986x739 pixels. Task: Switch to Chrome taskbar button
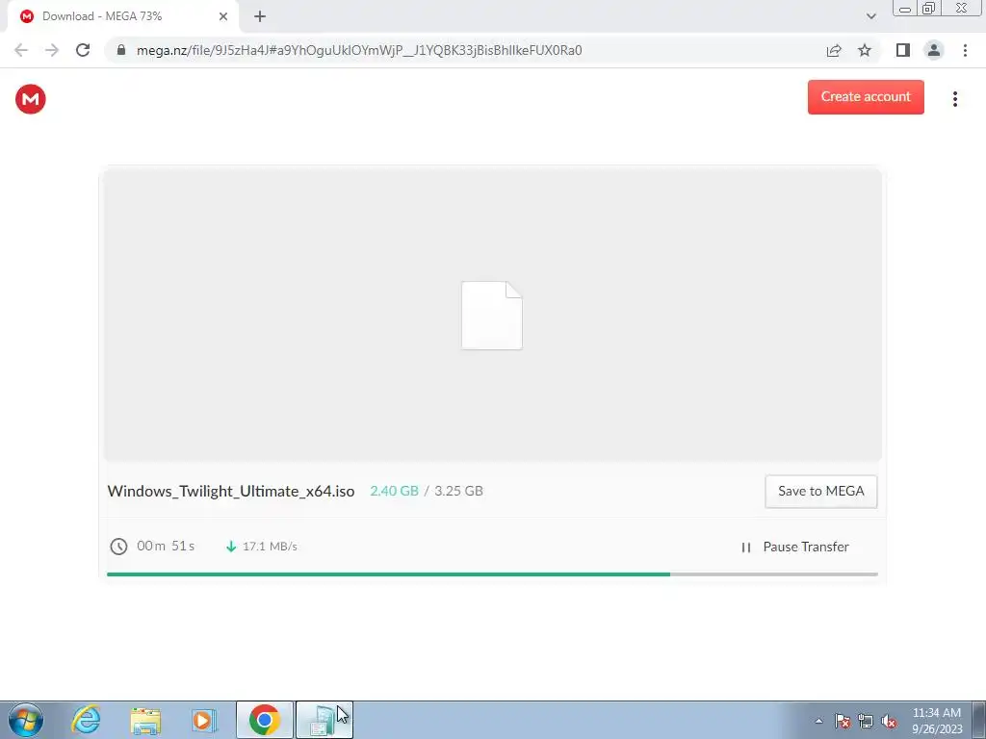click(265, 720)
